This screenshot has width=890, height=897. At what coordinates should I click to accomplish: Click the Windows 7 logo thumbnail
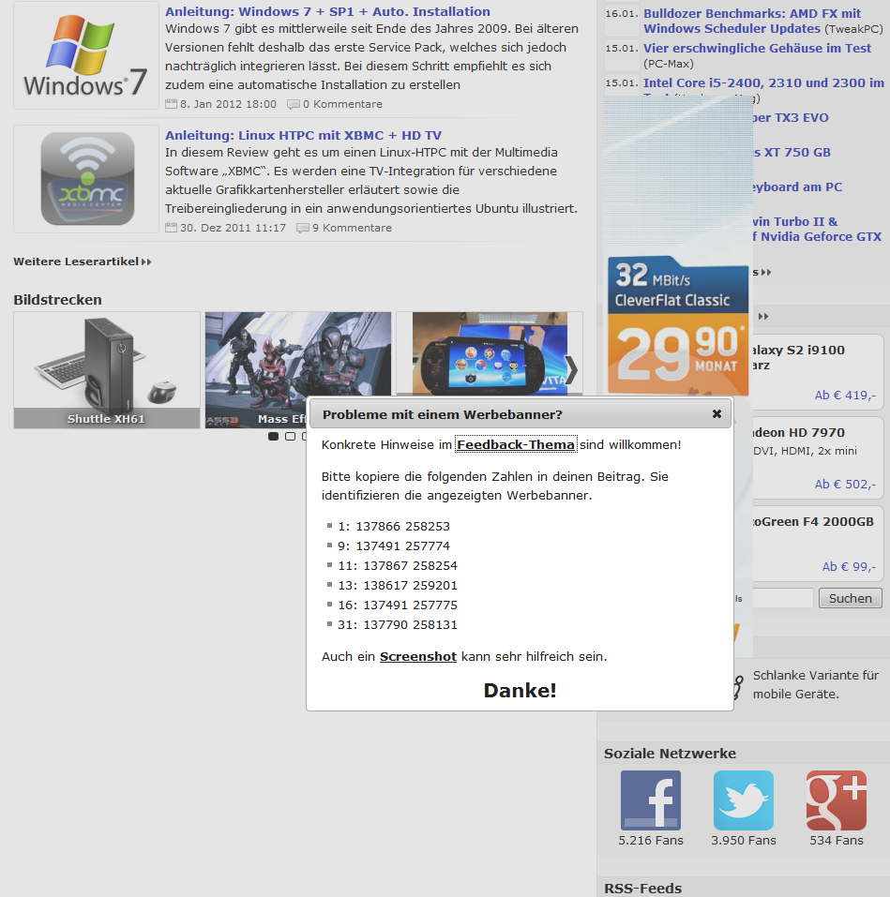[86, 55]
